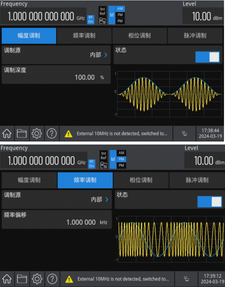Open the file folder icon in the frequency modulation screen

(22, 279)
